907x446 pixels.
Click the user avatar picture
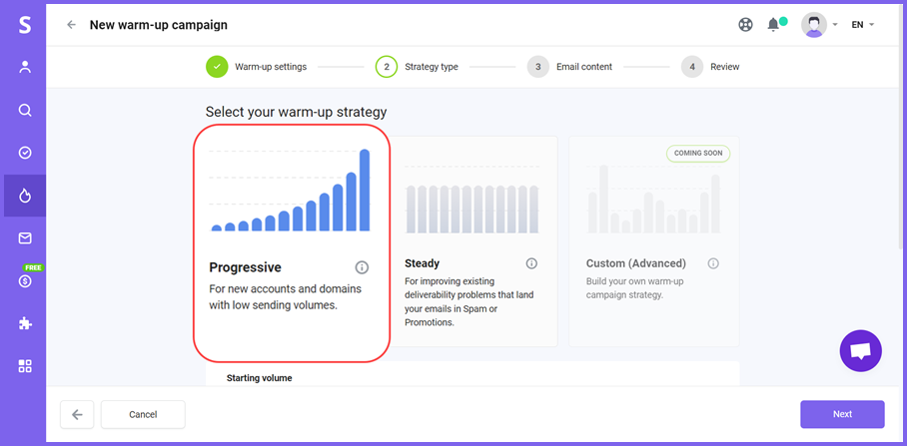[814, 25]
